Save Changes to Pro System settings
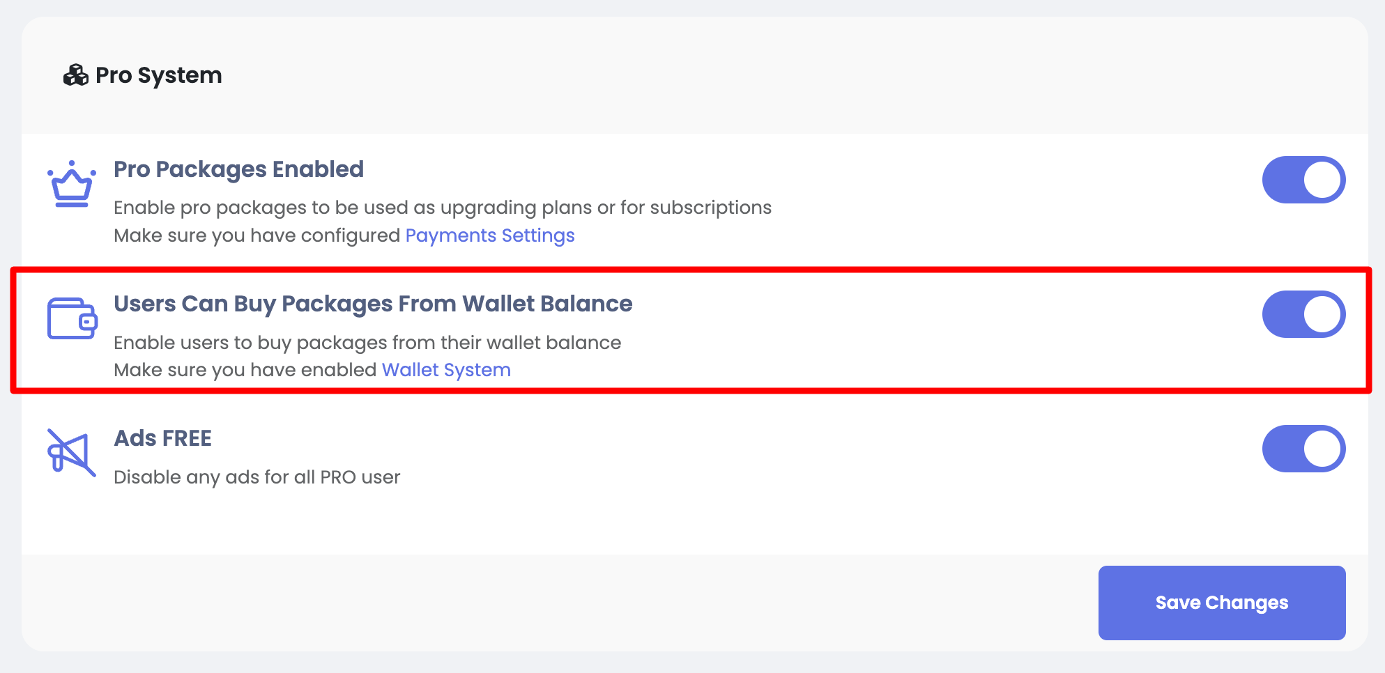This screenshot has width=1385, height=673. [1222, 603]
